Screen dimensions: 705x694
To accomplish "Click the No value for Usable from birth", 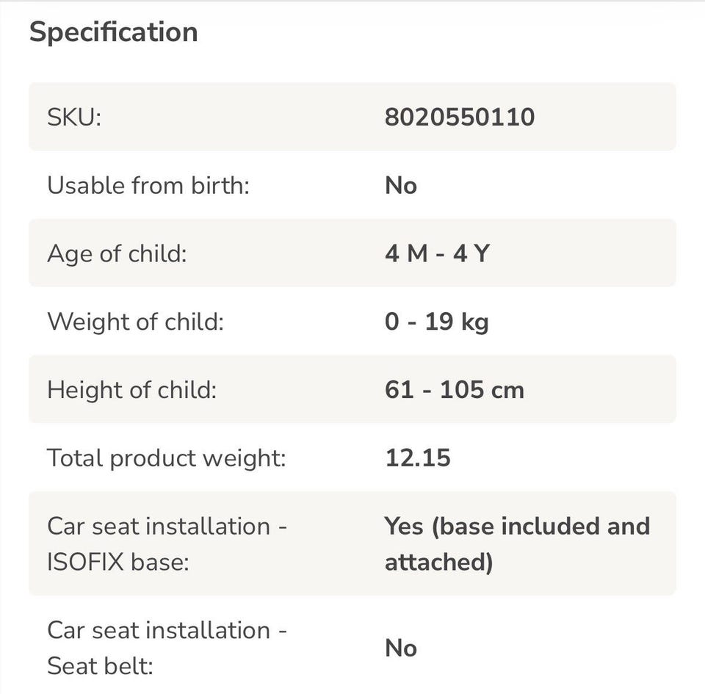I will coord(400,186).
